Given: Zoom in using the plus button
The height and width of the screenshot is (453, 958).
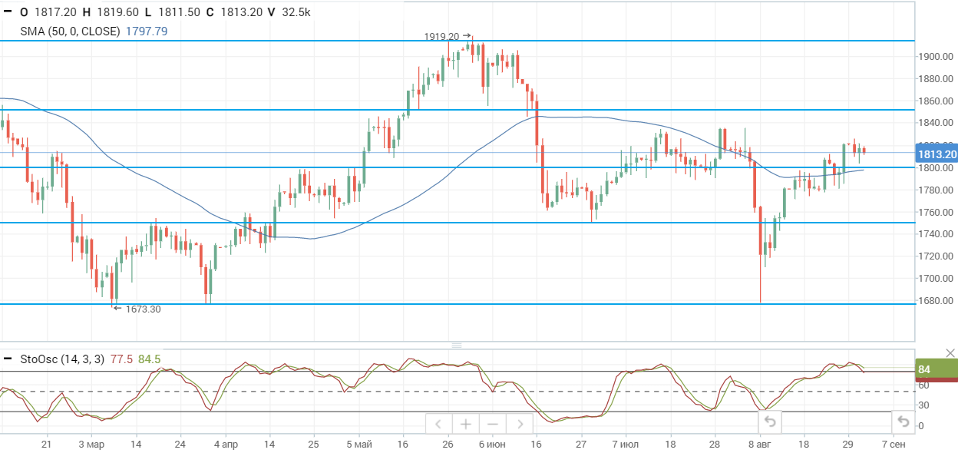Looking at the screenshot, I should tap(465, 423).
